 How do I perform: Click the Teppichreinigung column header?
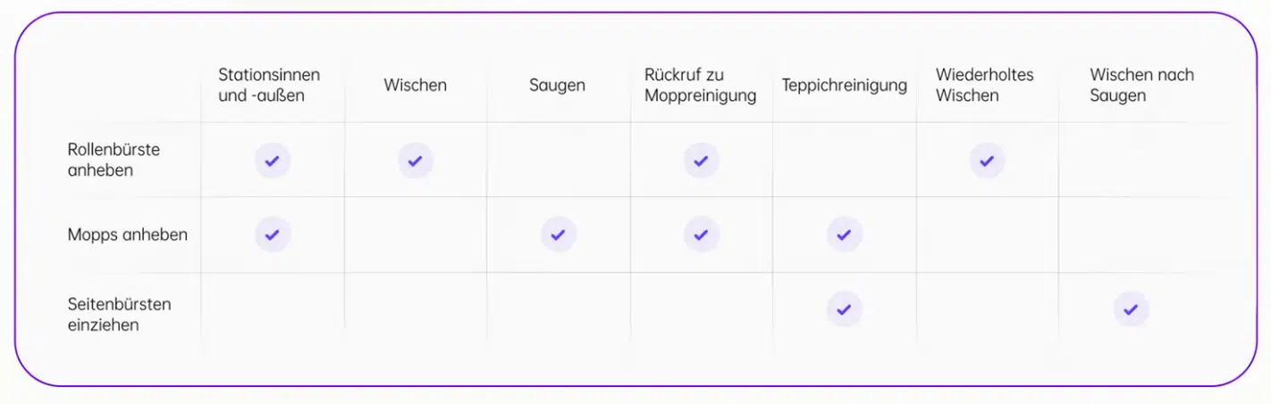point(845,86)
